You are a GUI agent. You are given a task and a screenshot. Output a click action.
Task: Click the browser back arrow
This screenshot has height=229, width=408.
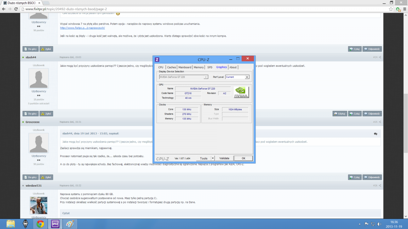4,9
